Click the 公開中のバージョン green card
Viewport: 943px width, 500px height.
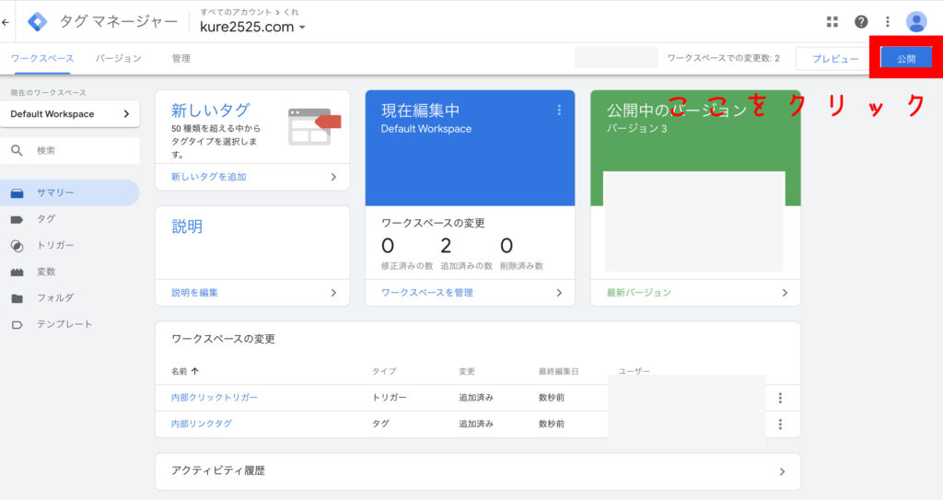point(695,148)
